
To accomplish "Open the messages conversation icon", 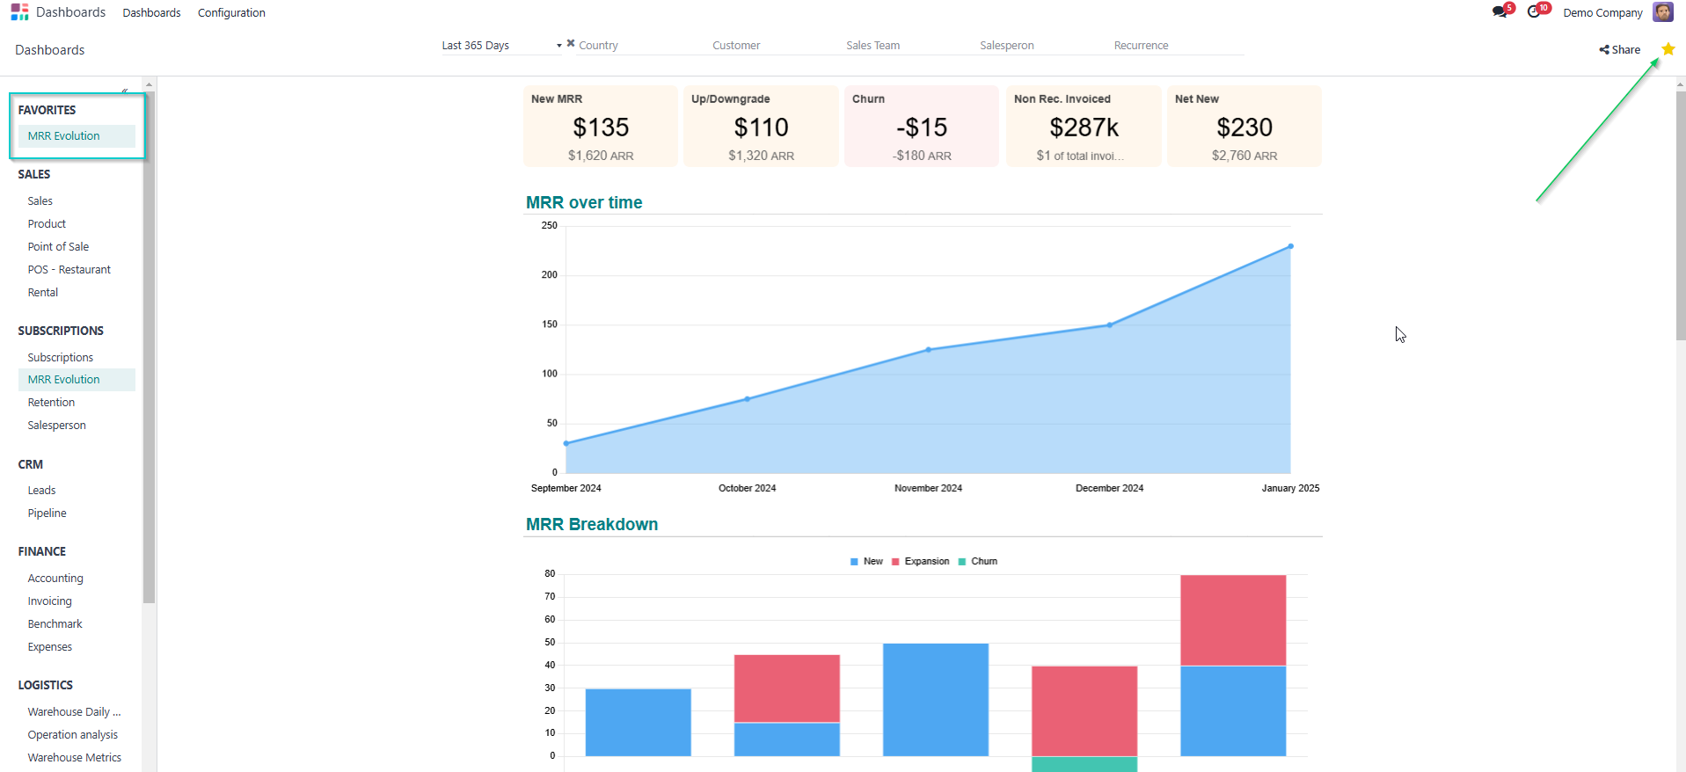I will pos(1500,12).
